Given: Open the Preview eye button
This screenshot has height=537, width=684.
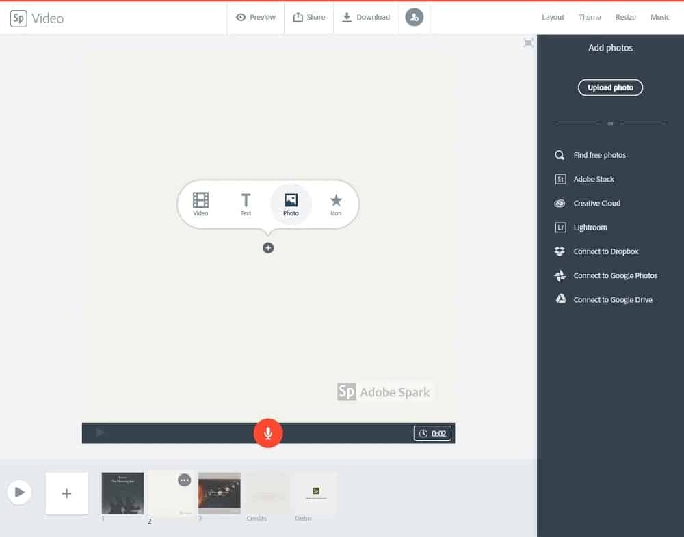Looking at the screenshot, I should tap(256, 18).
